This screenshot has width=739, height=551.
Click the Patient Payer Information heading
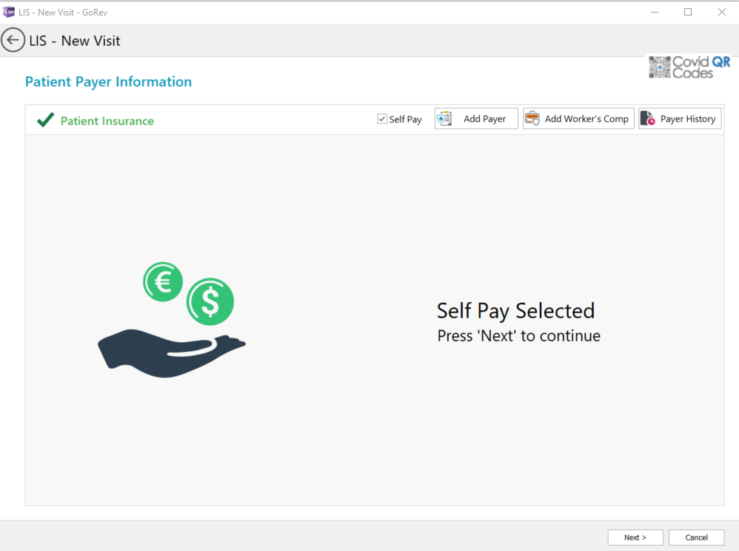[108, 81]
